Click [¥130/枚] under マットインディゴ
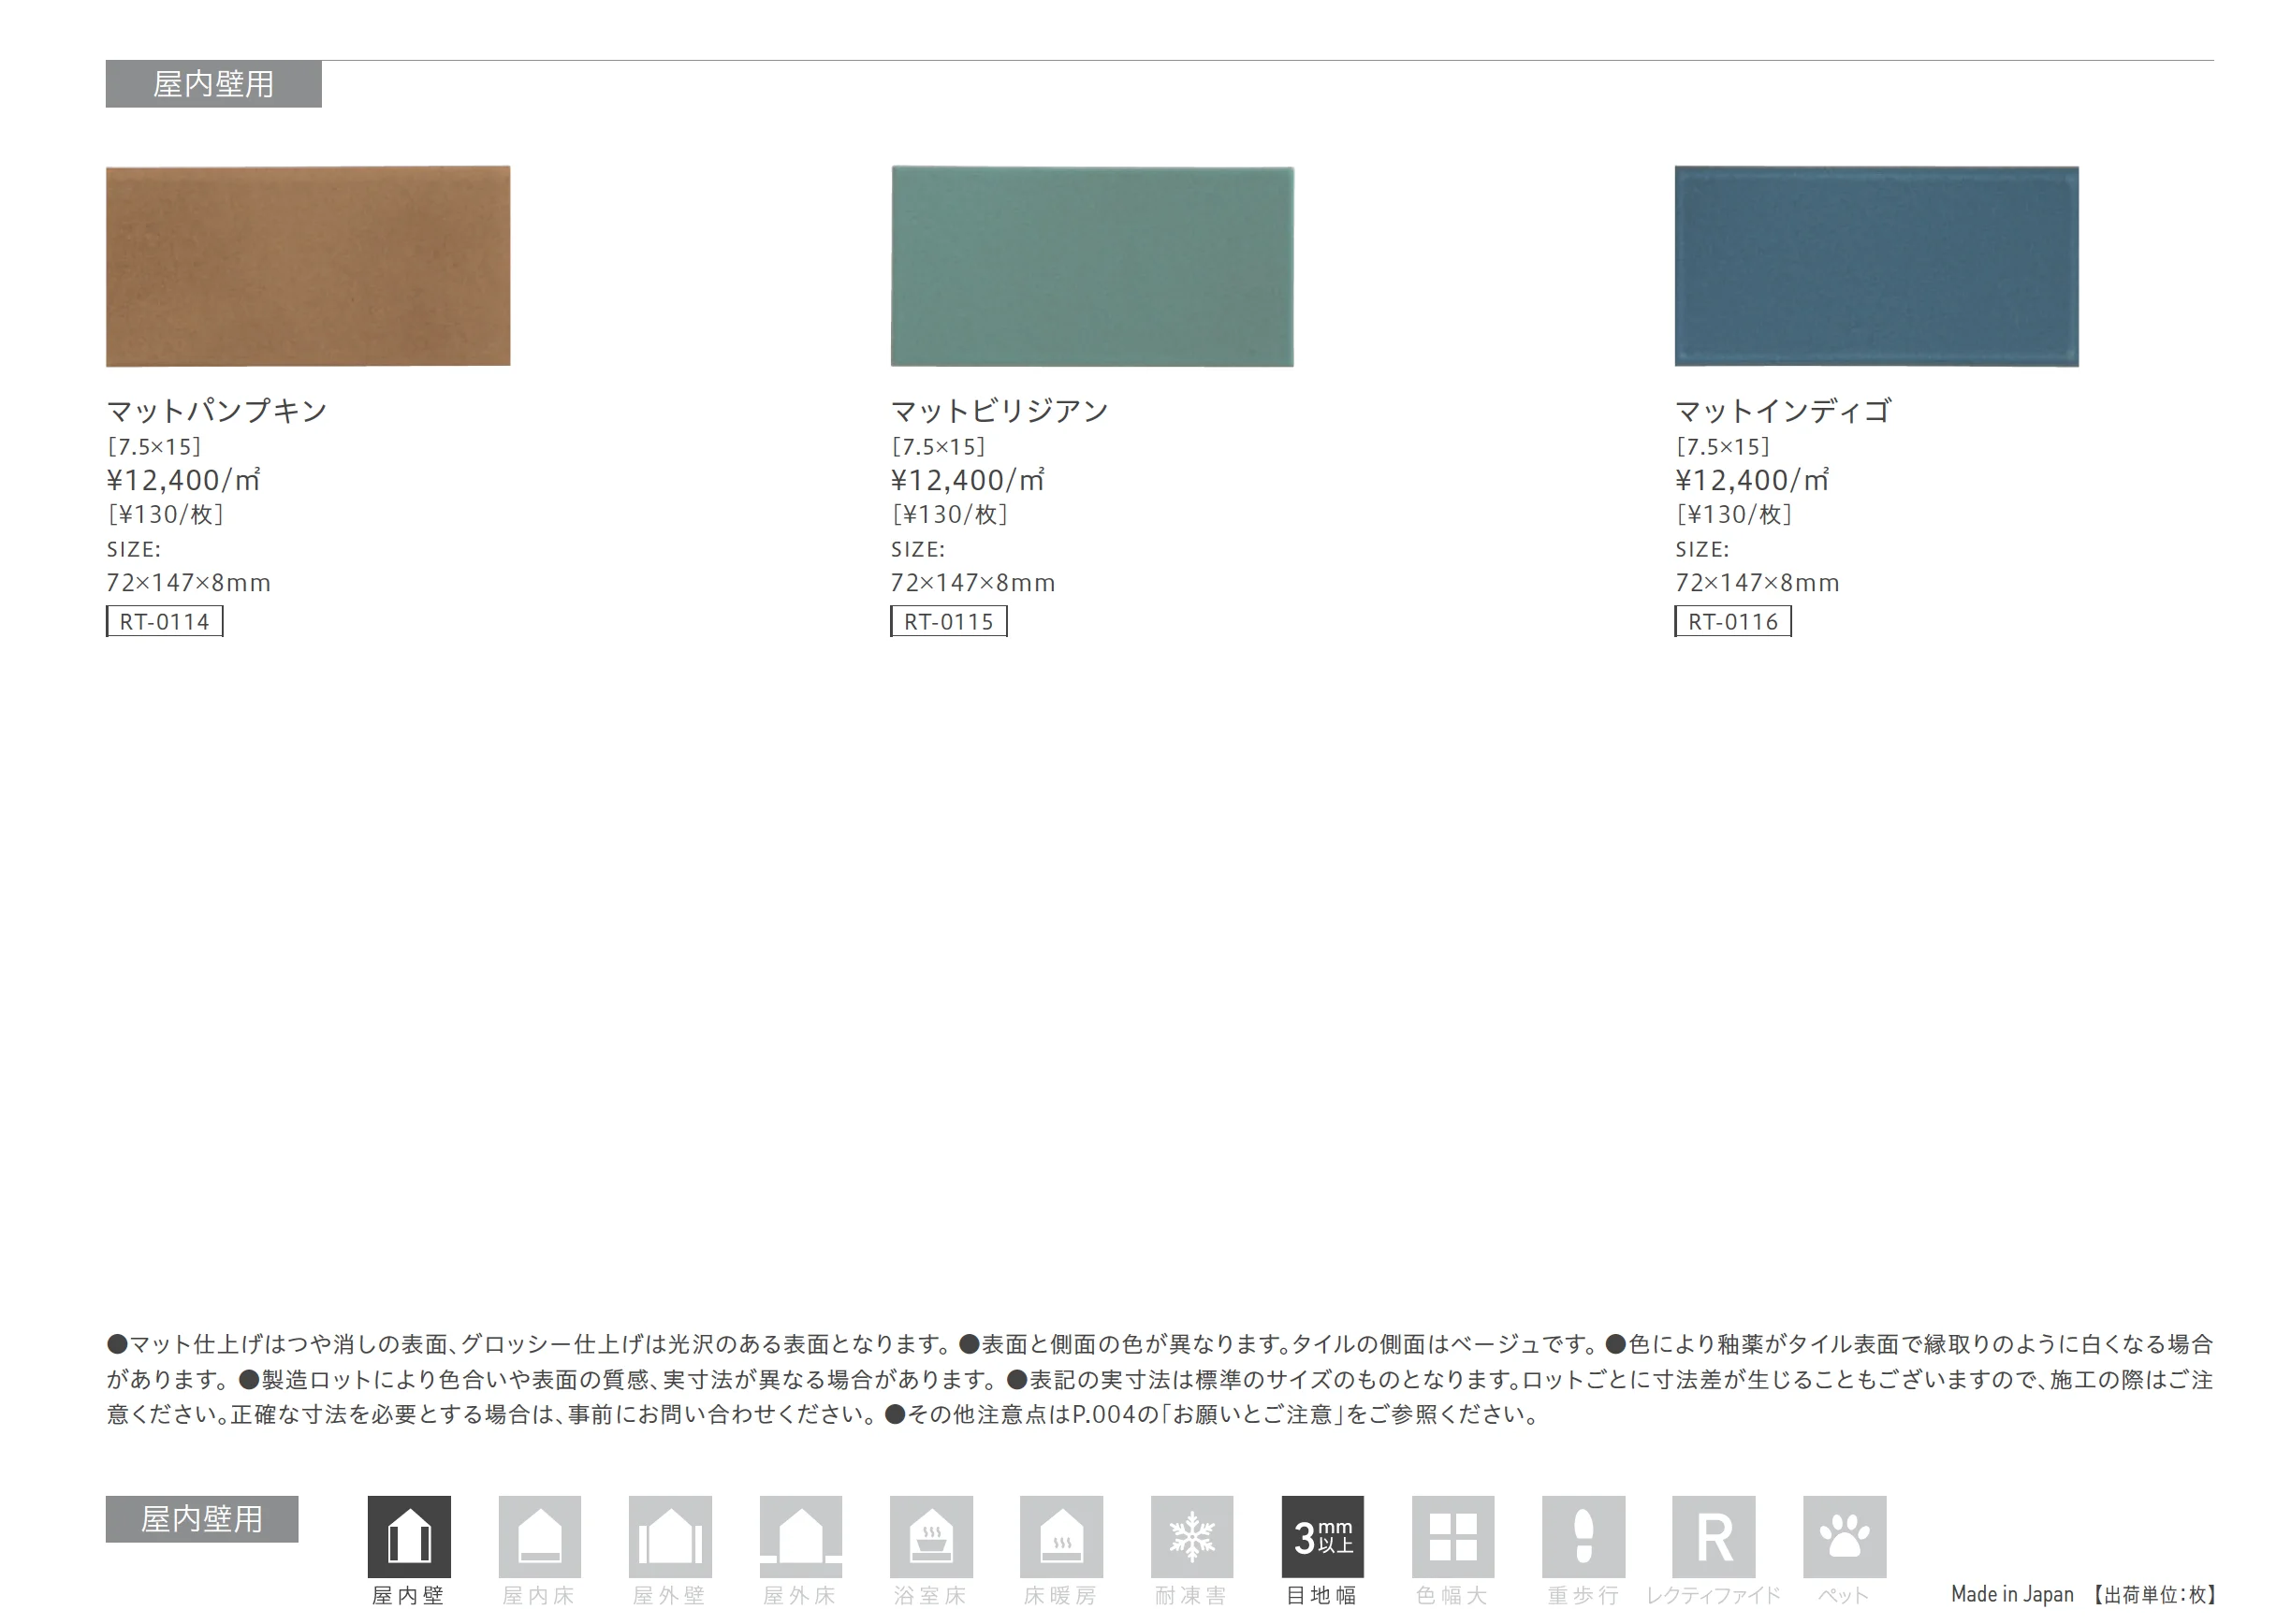Image resolution: width=2291 pixels, height=1624 pixels. click(1734, 514)
